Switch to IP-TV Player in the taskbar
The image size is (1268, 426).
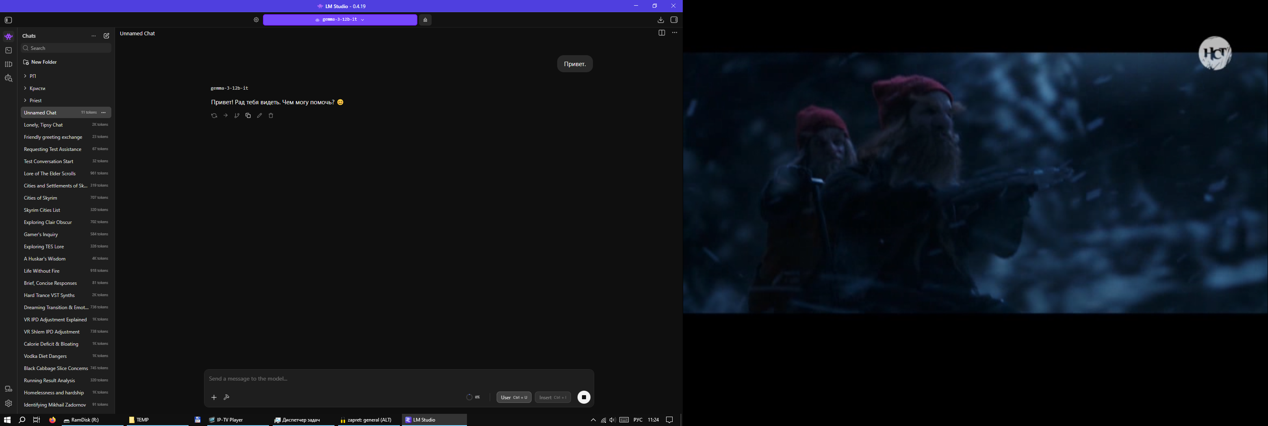[x=238, y=420]
